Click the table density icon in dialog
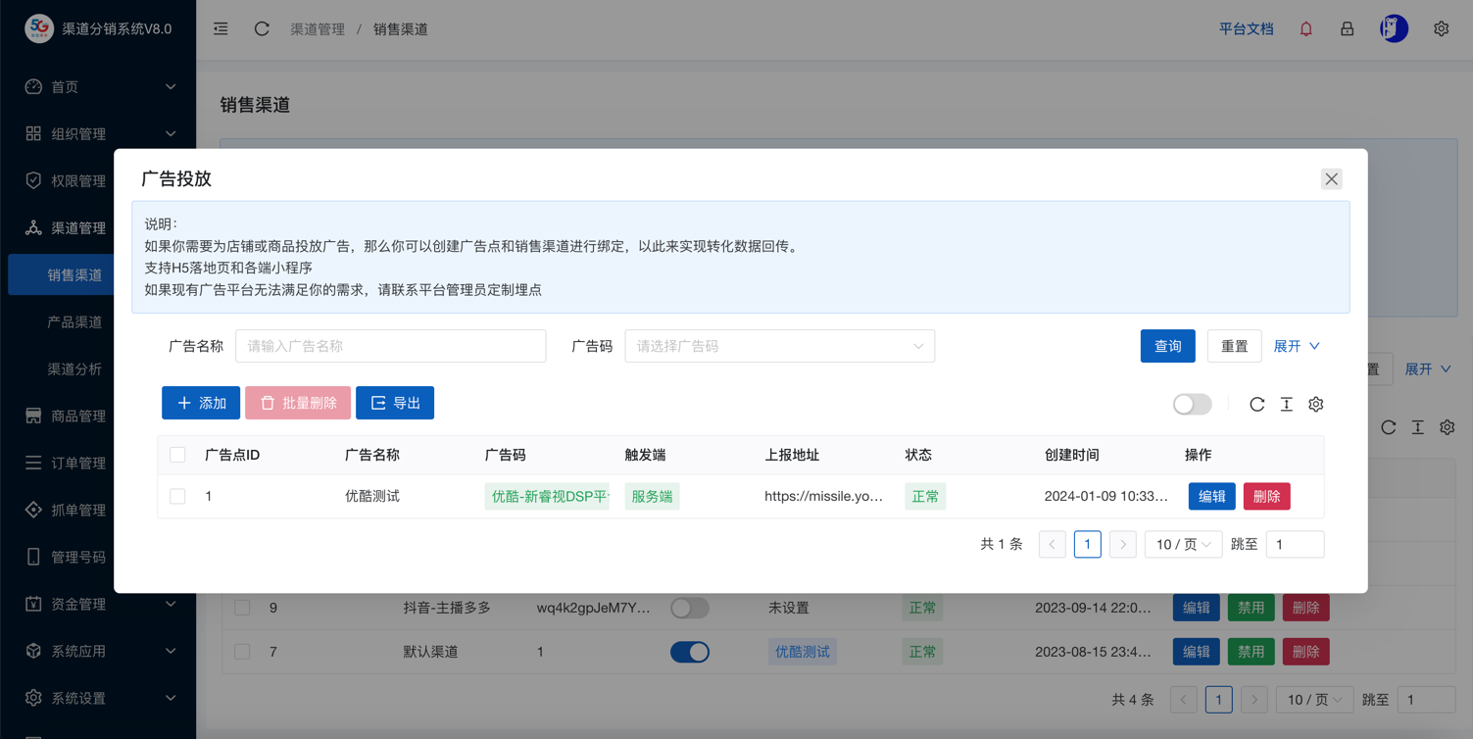Viewport: 1473px width, 739px height. [x=1286, y=404]
